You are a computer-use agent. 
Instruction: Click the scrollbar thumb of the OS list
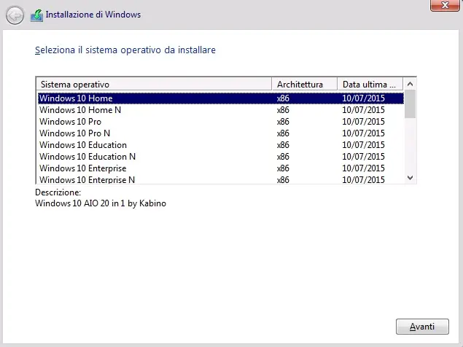pos(410,104)
